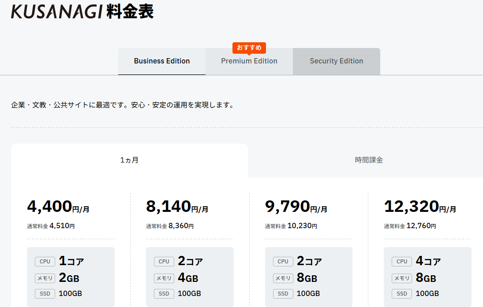The image size is (483, 307).
Task: Select the 1ヵ月 billing tab
Action: (129, 160)
